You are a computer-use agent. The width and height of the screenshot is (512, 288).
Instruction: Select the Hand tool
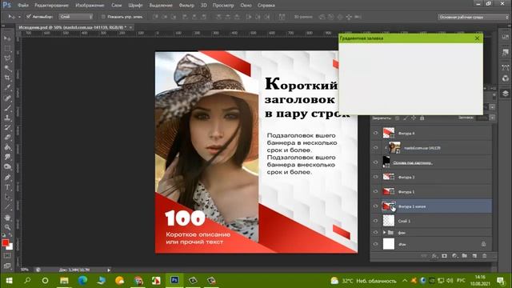point(7,218)
